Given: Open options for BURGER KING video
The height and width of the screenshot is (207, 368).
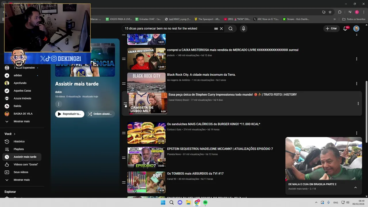Looking at the screenshot, I should pyautogui.click(x=356, y=133).
